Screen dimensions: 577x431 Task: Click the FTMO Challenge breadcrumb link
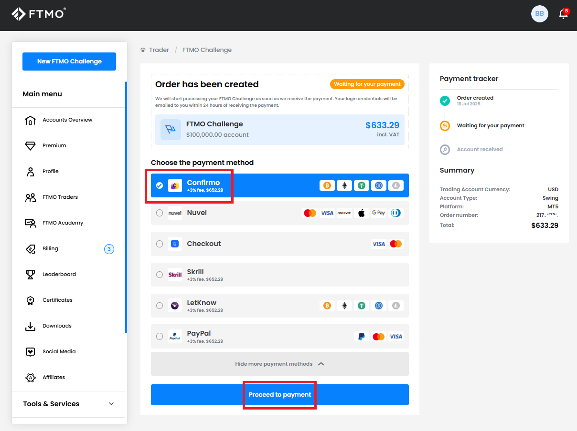207,50
